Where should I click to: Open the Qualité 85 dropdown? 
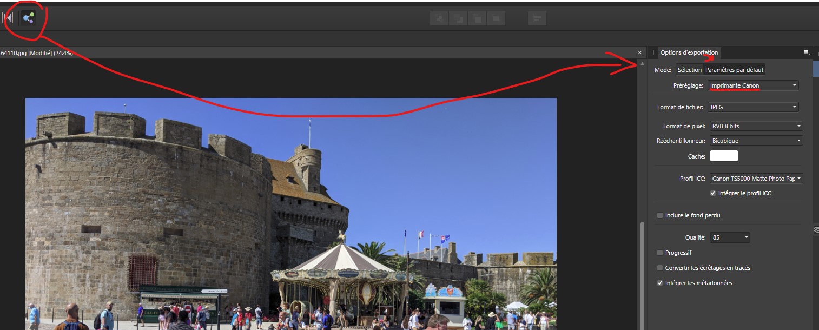pyautogui.click(x=730, y=237)
